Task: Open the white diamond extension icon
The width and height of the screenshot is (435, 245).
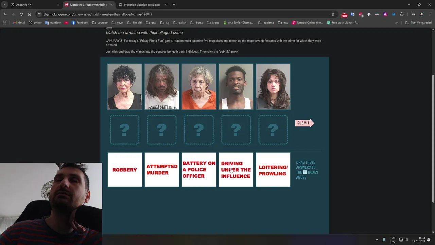Action: (369, 14)
